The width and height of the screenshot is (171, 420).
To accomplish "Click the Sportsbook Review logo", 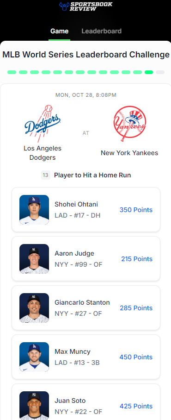I will [85, 6].
